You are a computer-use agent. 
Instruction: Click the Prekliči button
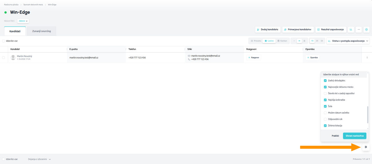(335, 136)
